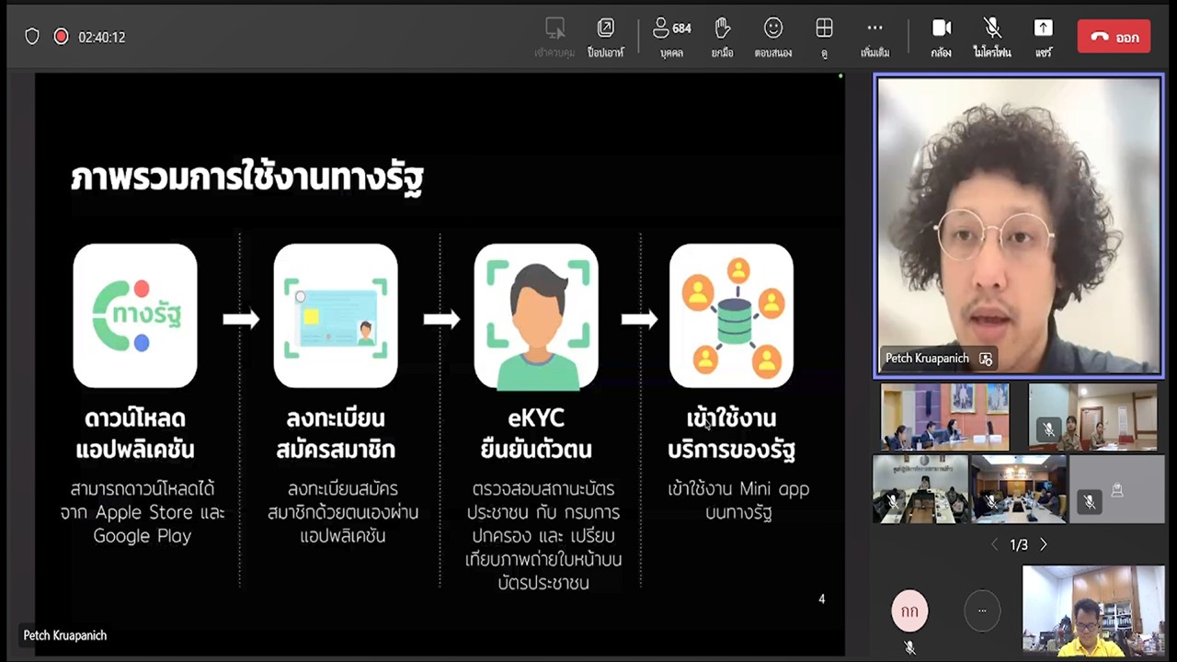
Task: Toggle the camera on or off
Action: pos(941,37)
